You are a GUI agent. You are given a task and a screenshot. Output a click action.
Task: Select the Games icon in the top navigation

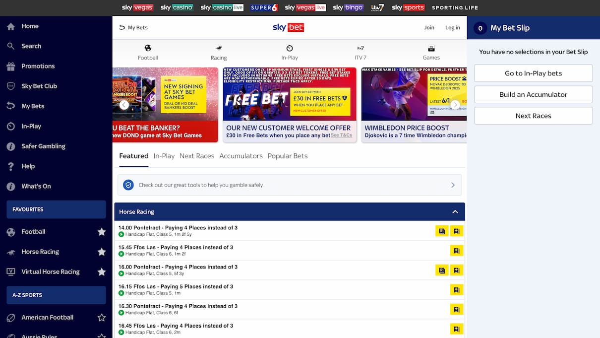pyautogui.click(x=431, y=48)
